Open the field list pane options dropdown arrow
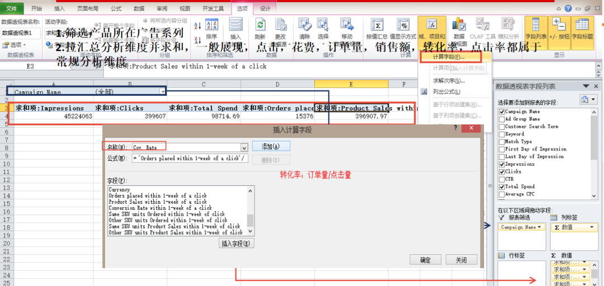 (586, 86)
